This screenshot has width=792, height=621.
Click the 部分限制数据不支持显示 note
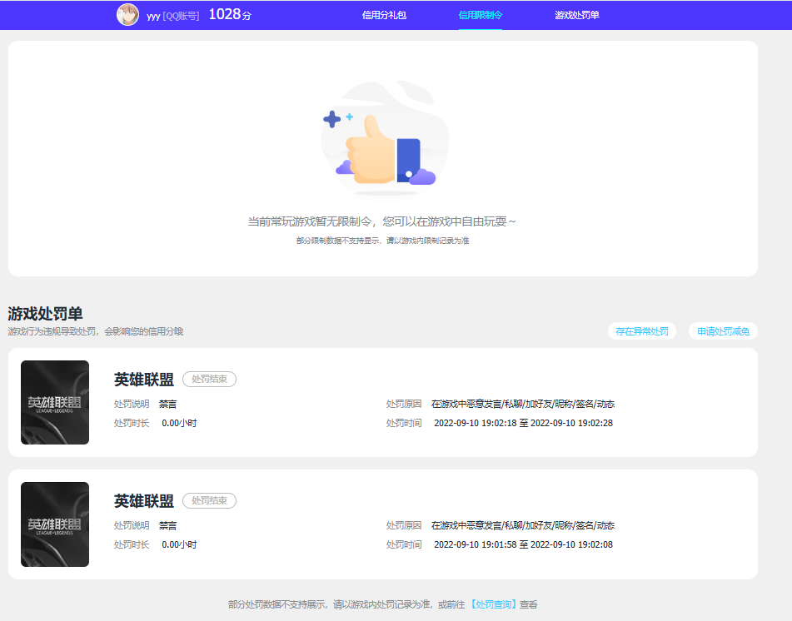(382, 241)
